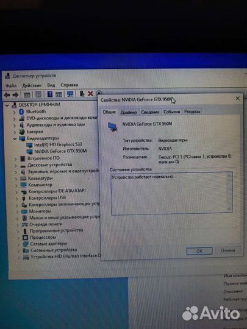Open the Справка menu
247x329 pixels.
(70, 85)
